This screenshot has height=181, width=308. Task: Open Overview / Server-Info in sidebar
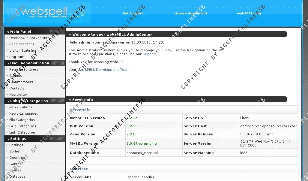29,38
